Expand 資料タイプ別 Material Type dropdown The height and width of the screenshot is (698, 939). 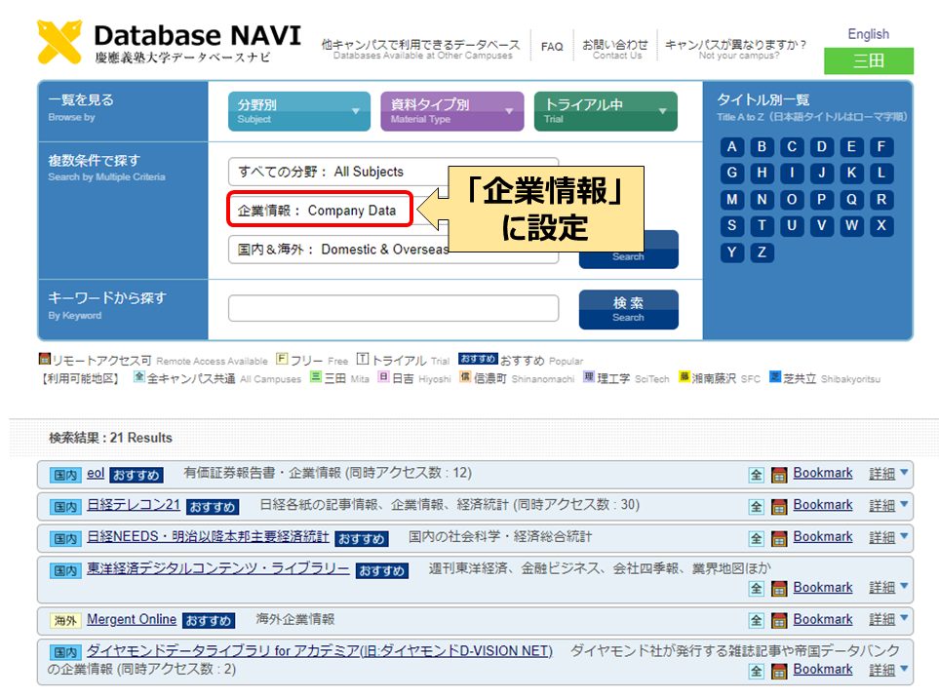[x=452, y=111]
